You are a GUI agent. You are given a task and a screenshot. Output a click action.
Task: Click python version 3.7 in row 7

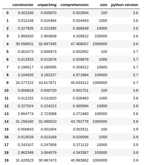point(135,67)
